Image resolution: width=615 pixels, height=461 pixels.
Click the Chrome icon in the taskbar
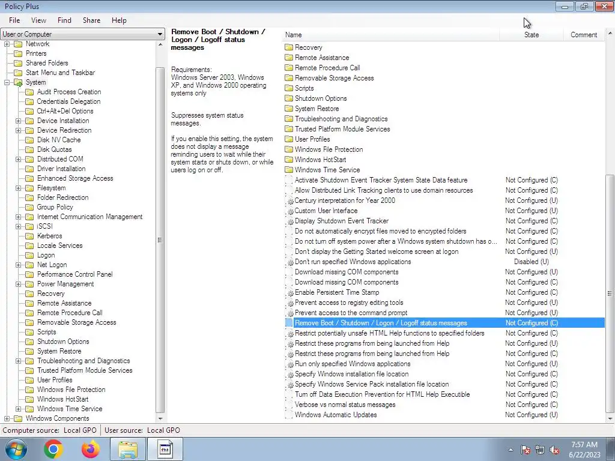(x=53, y=449)
